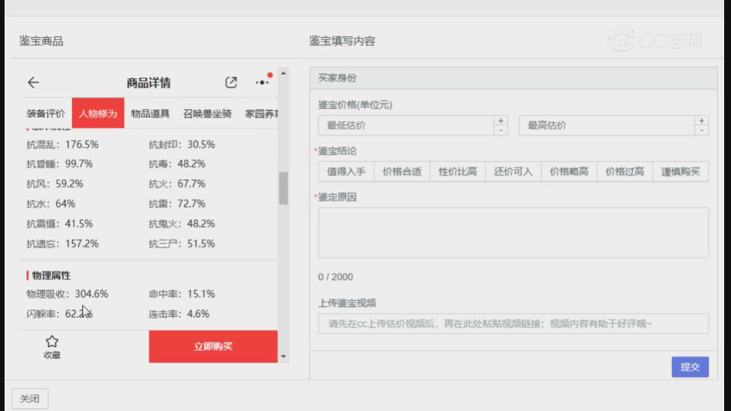The width and height of the screenshot is (731, 411).
Task: Choose 价格略高 conclusion
Action: point(569,171)
